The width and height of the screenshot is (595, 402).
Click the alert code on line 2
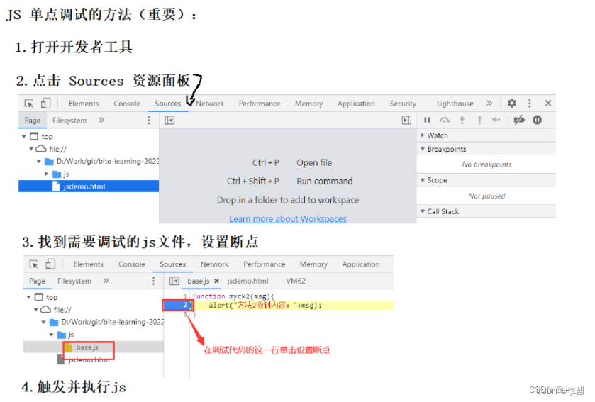coord(265,306)
